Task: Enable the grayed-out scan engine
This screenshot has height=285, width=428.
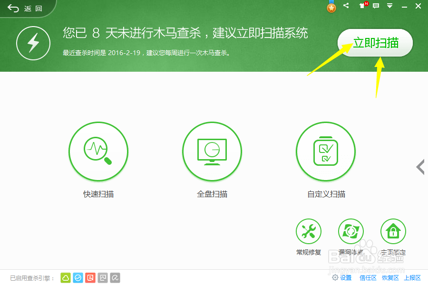Action: [102, 277]
